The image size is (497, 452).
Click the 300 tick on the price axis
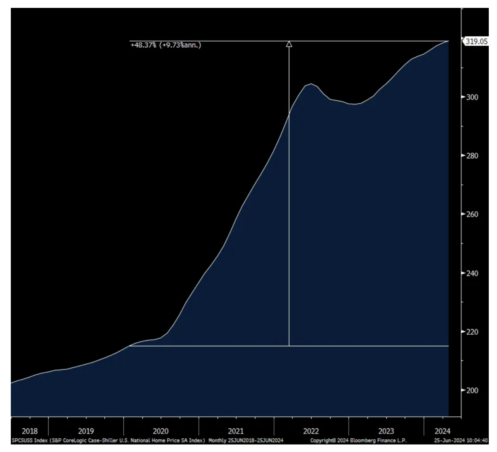(x=472, y=97)
